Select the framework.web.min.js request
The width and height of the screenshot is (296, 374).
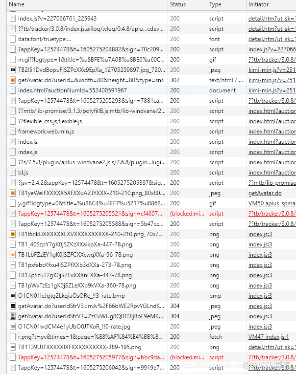tap(46, 132)
